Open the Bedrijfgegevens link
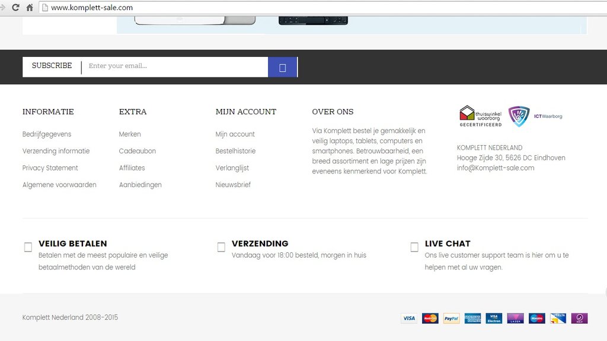607x341 pixels. click(x=47, y=134)
